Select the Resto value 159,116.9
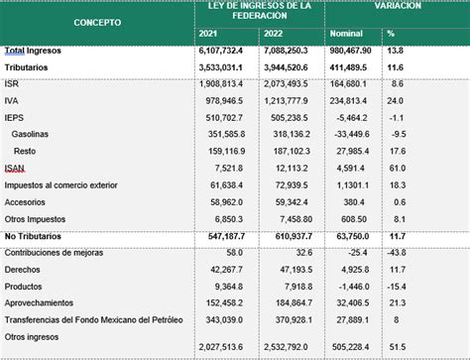The image size is (470, 360). tap(226, 151)
